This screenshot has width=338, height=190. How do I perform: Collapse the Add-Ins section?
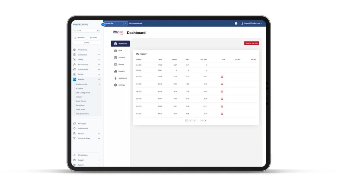99,79
